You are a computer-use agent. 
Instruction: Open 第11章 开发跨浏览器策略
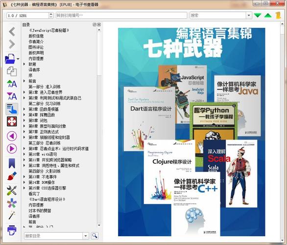tap(50, 160)
